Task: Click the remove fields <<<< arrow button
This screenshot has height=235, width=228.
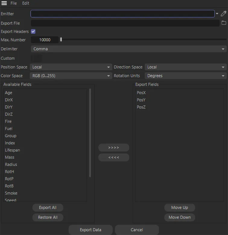Action: pos(114,157)
